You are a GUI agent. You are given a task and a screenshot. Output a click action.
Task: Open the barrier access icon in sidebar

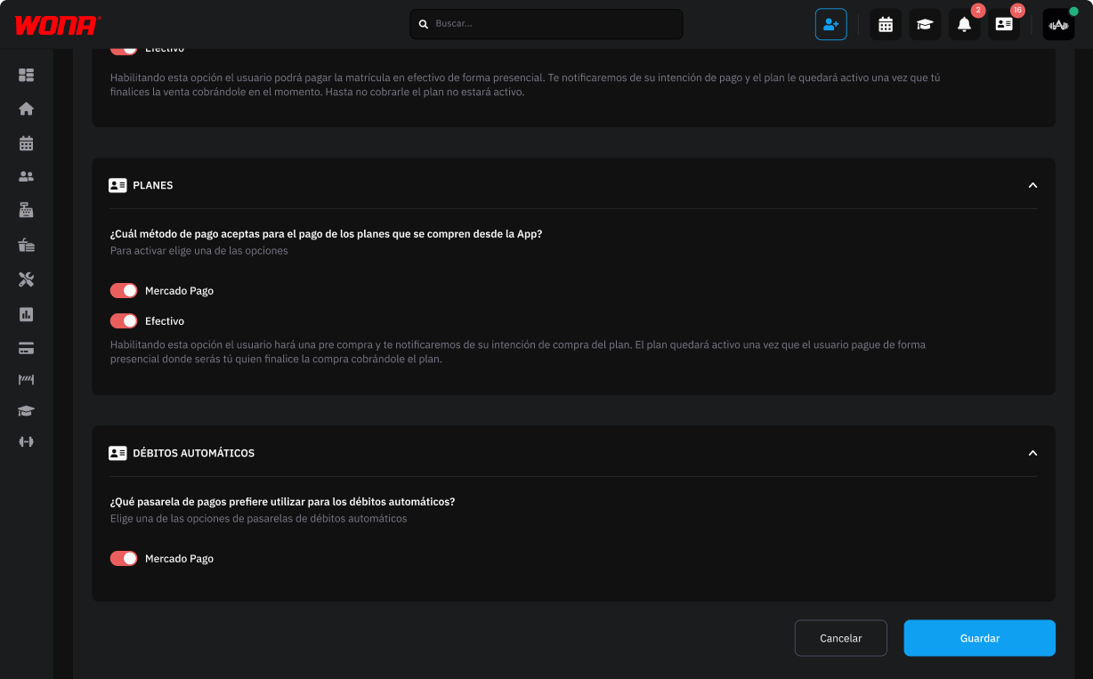click(x=26, y=380)
